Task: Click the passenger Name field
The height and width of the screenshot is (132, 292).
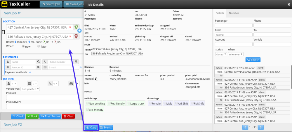Action: tap(23, 62)
